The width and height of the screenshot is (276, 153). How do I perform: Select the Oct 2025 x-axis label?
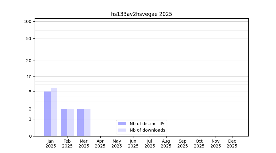[199, 144]
